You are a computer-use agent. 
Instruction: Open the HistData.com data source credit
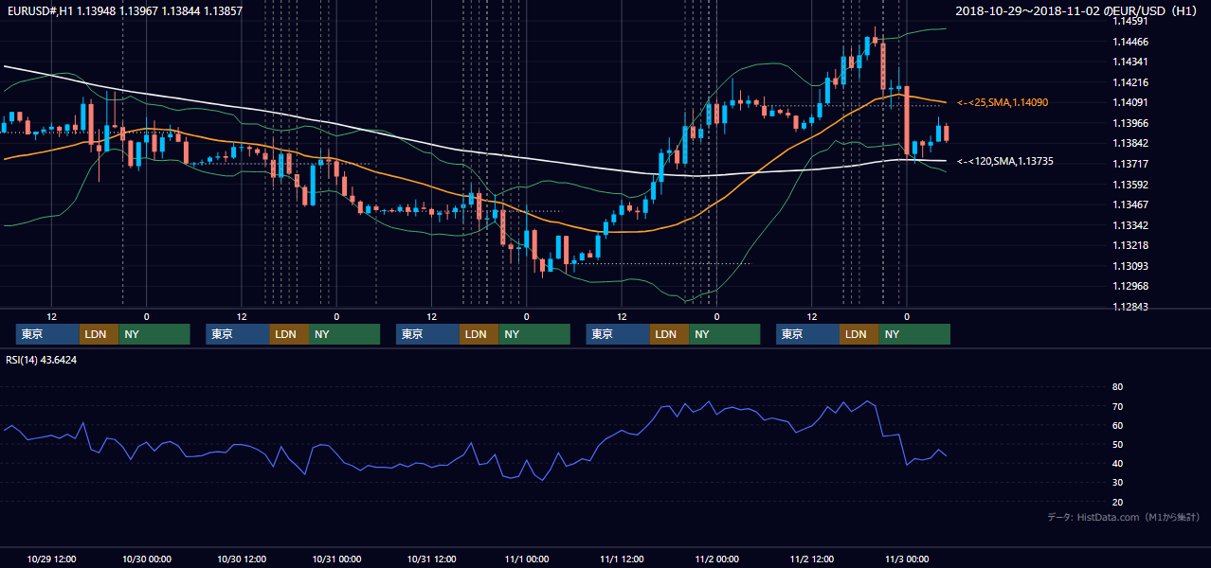(1123, 518)
